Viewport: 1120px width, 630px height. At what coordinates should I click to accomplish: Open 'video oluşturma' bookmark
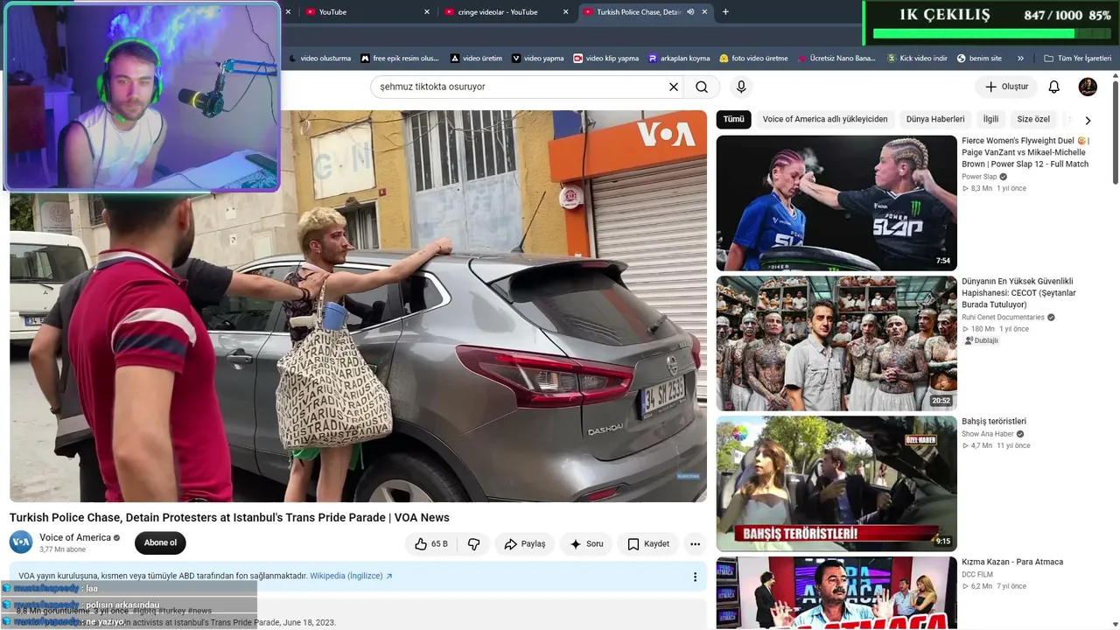click(x=319, y=59)
